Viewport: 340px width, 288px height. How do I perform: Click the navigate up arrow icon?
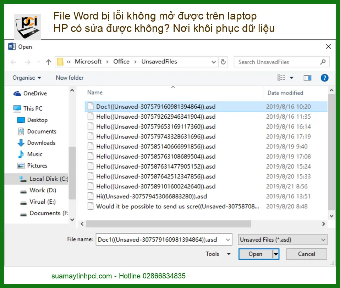tap(48, 62)
